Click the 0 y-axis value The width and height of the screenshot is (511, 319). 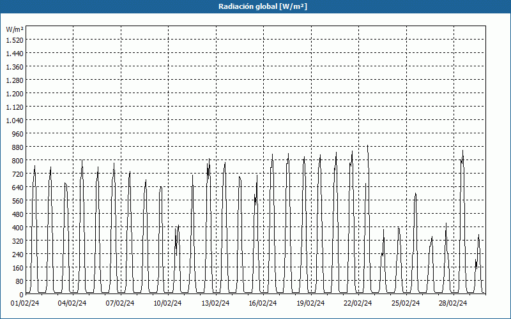(22, 295)
